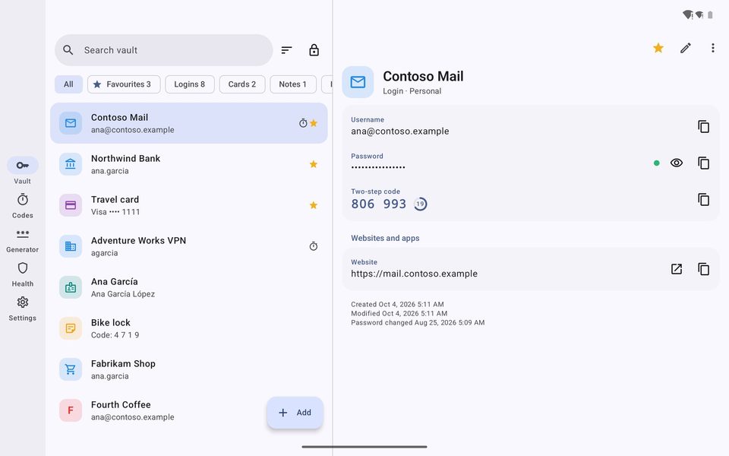Screen dimensions: 729x456
Task: Copy the password field value
Action: pyautogui.click(x=703, y=163)
